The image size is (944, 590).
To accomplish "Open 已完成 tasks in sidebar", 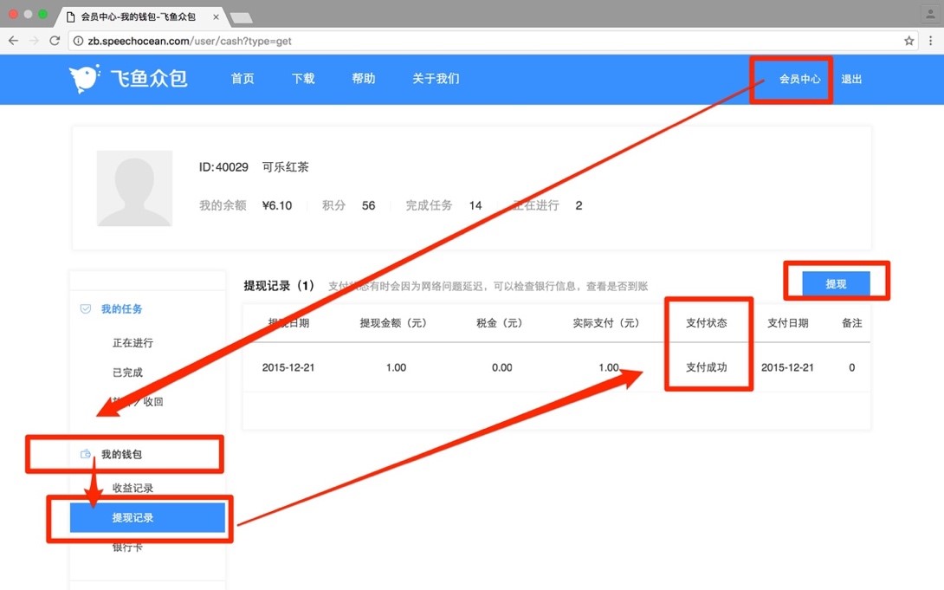I will pos(127,373).
